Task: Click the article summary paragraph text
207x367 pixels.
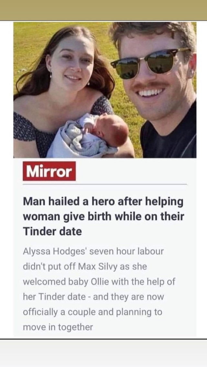Action: coord(99,289)
